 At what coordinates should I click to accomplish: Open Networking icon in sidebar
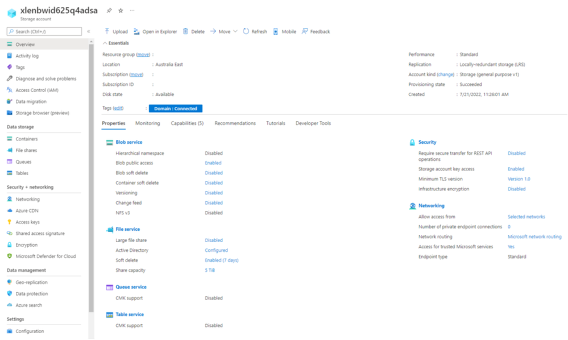click(10, 199)
